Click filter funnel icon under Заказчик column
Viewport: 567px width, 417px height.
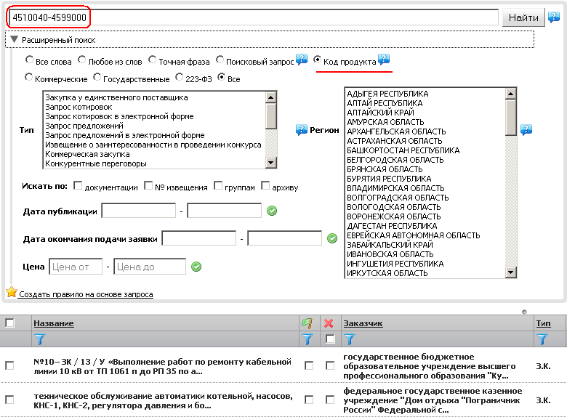coord(348,339)
